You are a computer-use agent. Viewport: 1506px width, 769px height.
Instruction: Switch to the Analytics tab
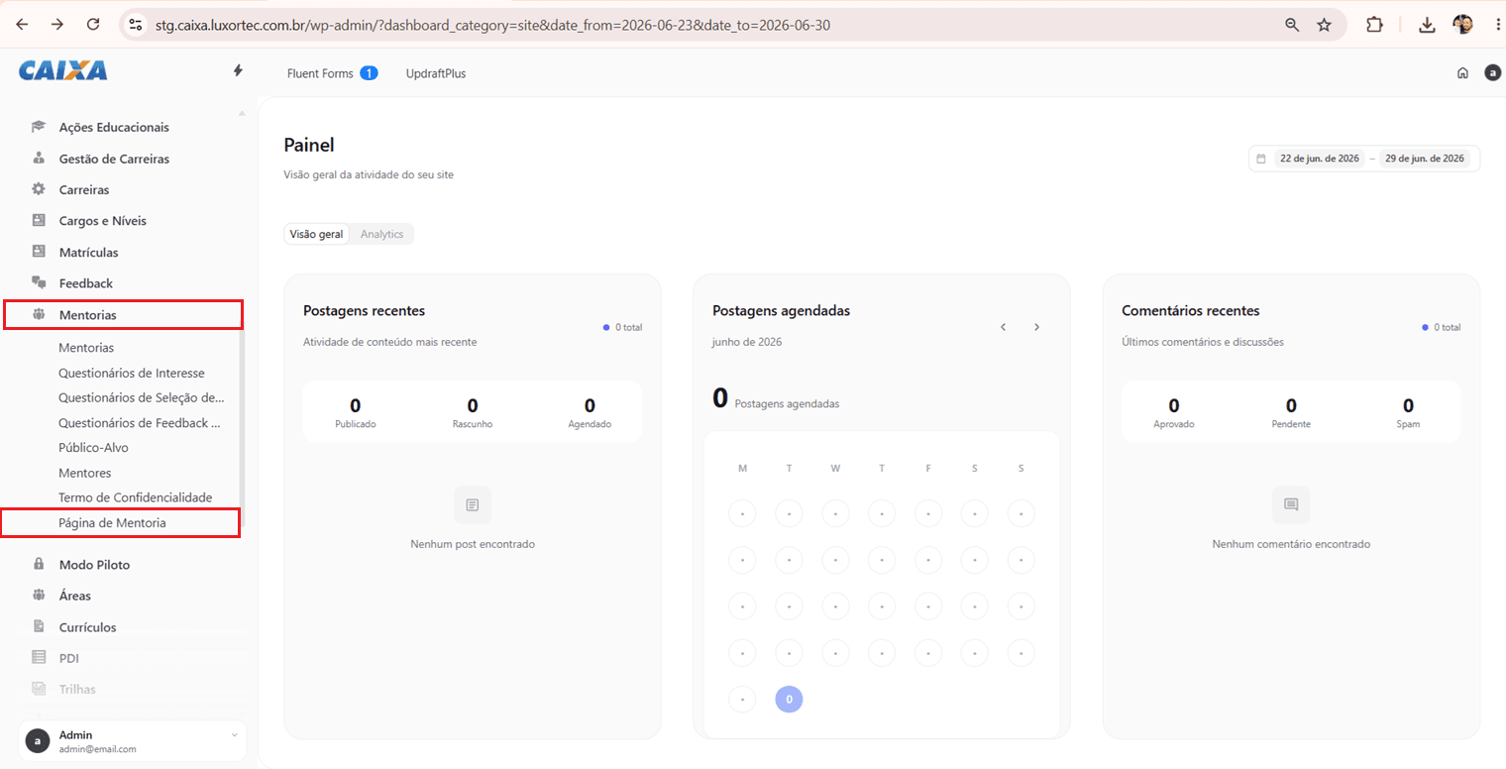click(381, 234)
